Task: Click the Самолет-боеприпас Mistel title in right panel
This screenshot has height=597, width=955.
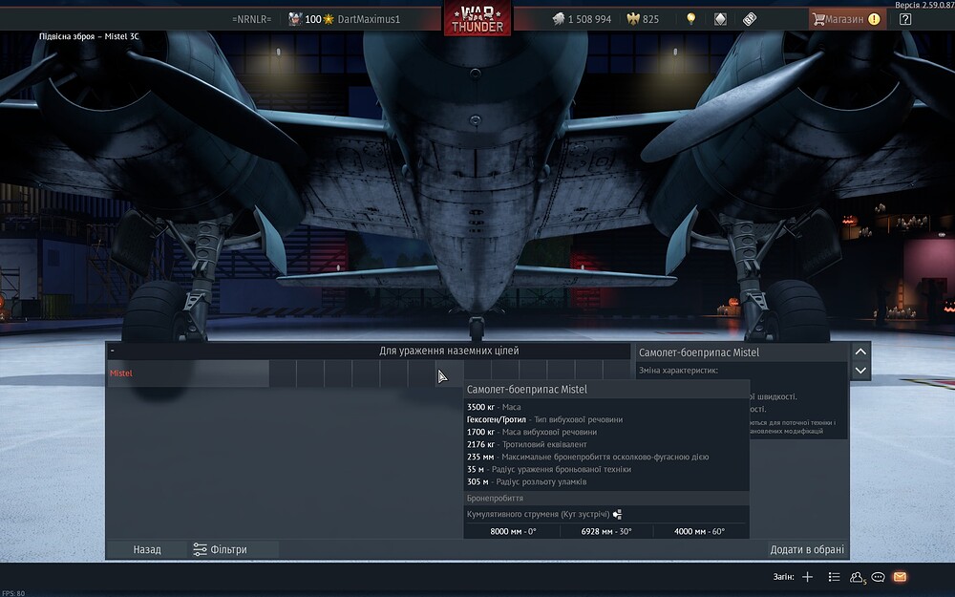Action: click(699, 352)
